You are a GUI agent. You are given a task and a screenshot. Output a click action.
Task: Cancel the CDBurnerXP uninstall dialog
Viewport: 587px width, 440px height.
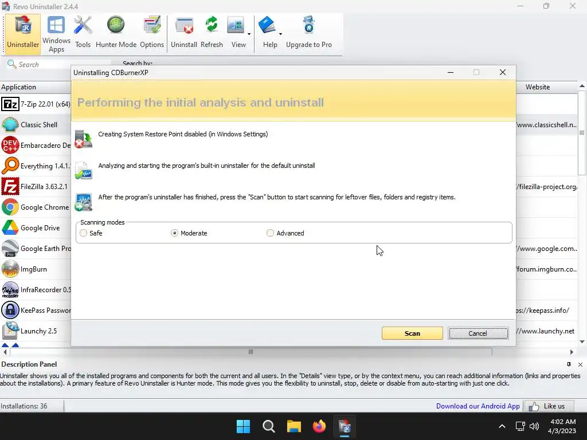coord(478,333)
